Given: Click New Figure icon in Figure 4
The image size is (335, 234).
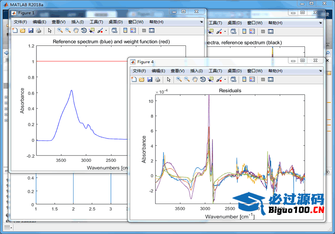Looking at the screenshot, I should point(134,80).
